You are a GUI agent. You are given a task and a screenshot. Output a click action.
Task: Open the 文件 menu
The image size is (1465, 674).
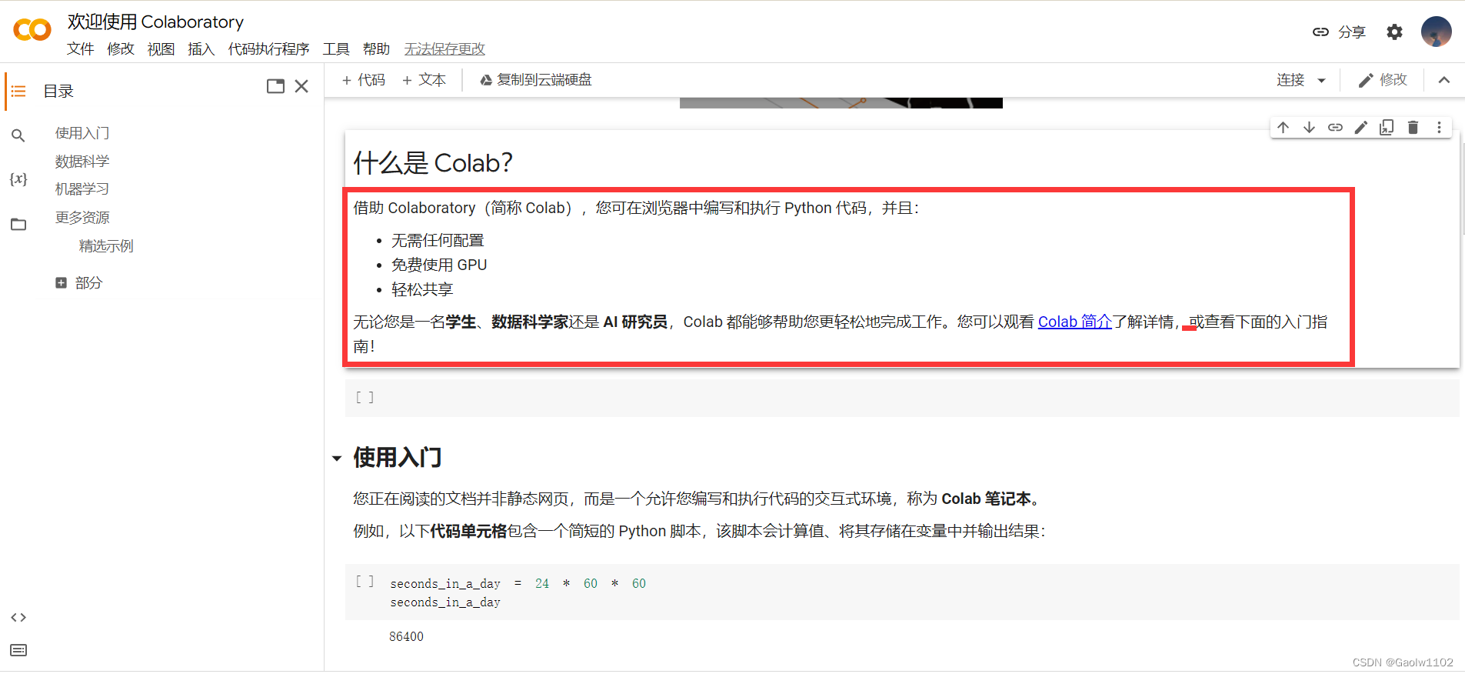point(80,49)
